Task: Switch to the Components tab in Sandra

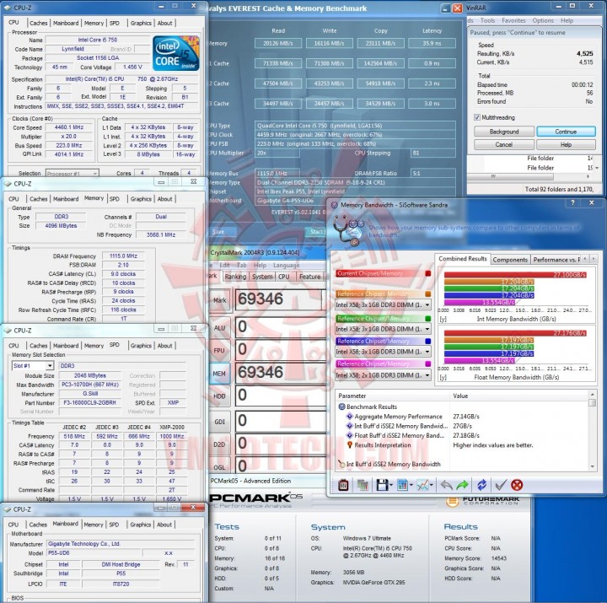Action: tap(510, 260)
